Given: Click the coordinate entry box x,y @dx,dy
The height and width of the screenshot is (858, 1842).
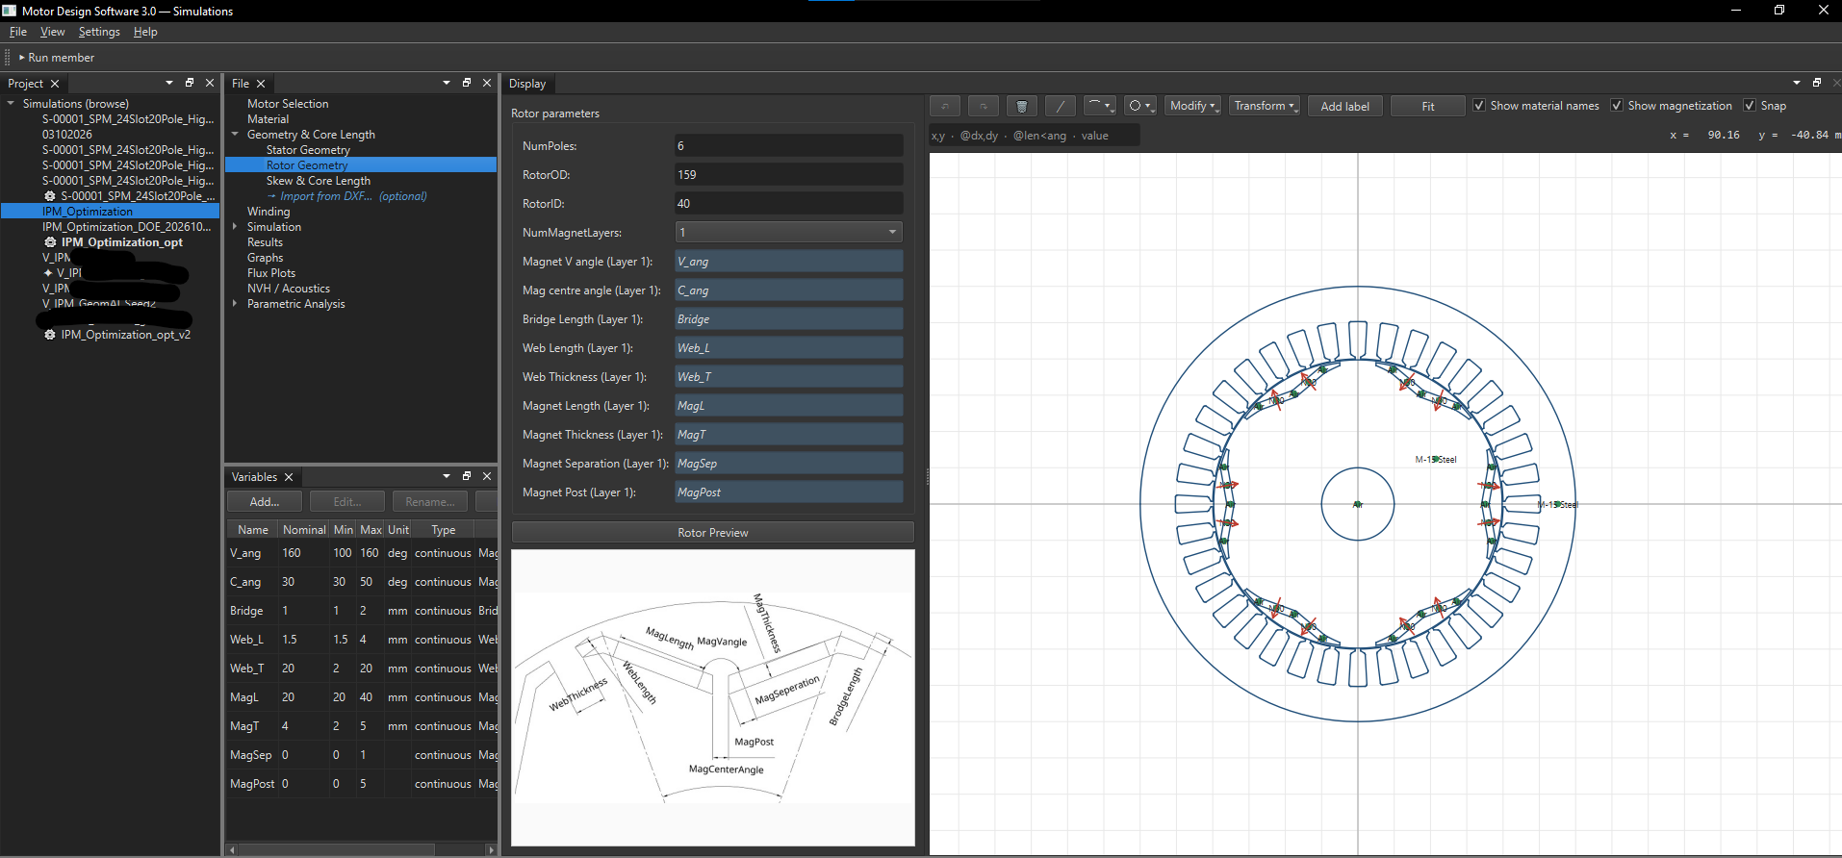Looking at the screenshot, I should point(1035,136).
